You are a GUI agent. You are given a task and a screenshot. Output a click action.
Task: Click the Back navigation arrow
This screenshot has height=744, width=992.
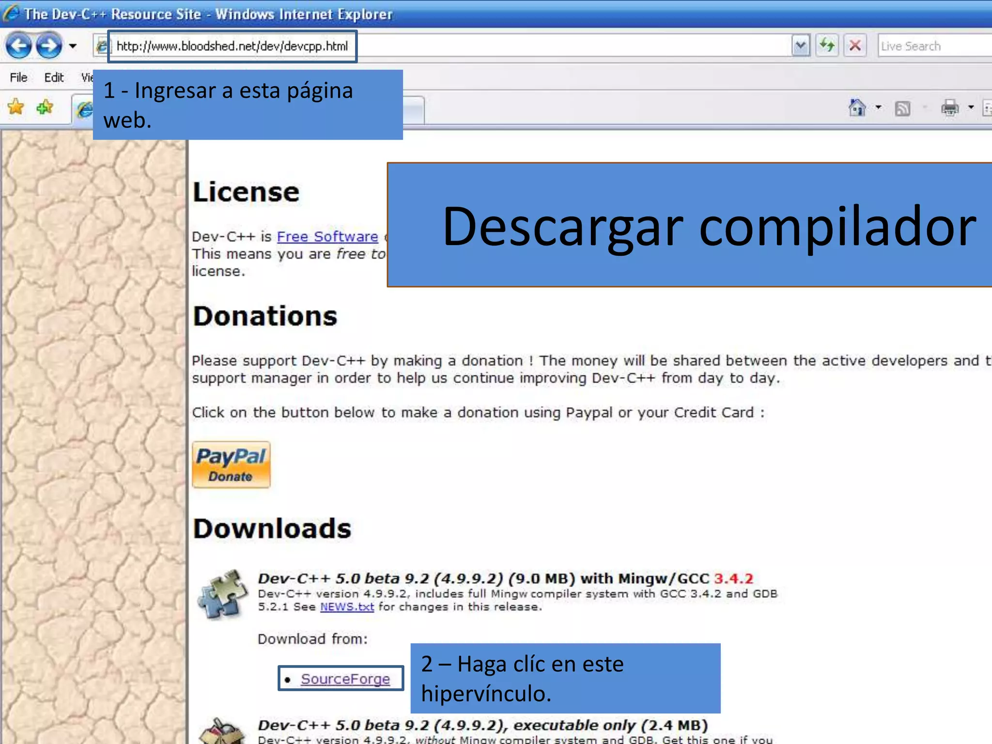[x=19, y=46]
